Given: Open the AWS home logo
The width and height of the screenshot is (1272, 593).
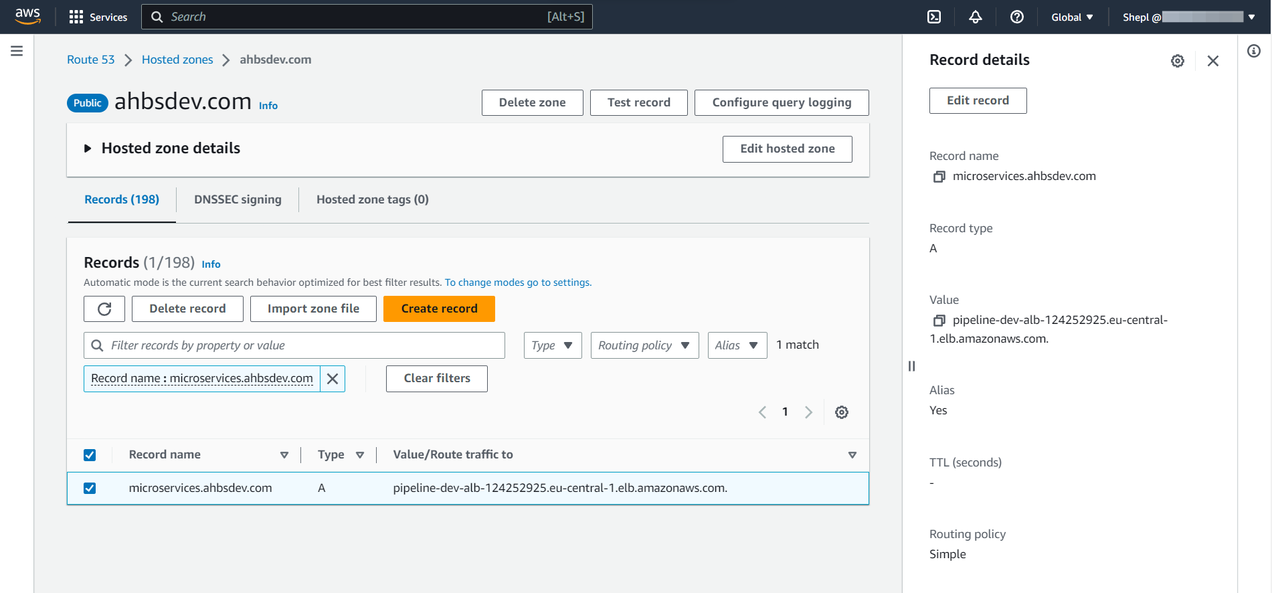Looking at the screenshot, I should pos(27,16).
